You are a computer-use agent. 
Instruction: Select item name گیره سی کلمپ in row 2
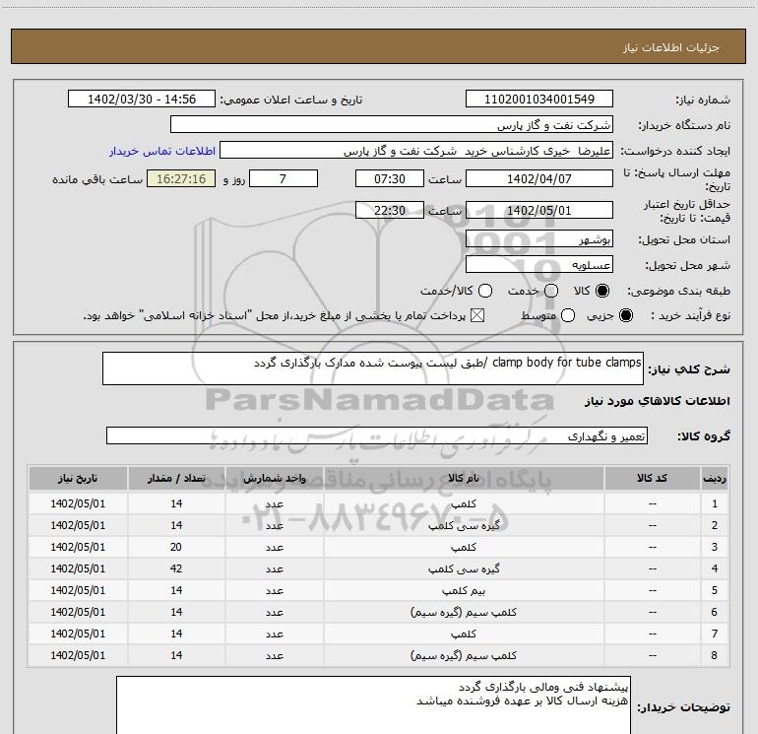click(464, 525)
